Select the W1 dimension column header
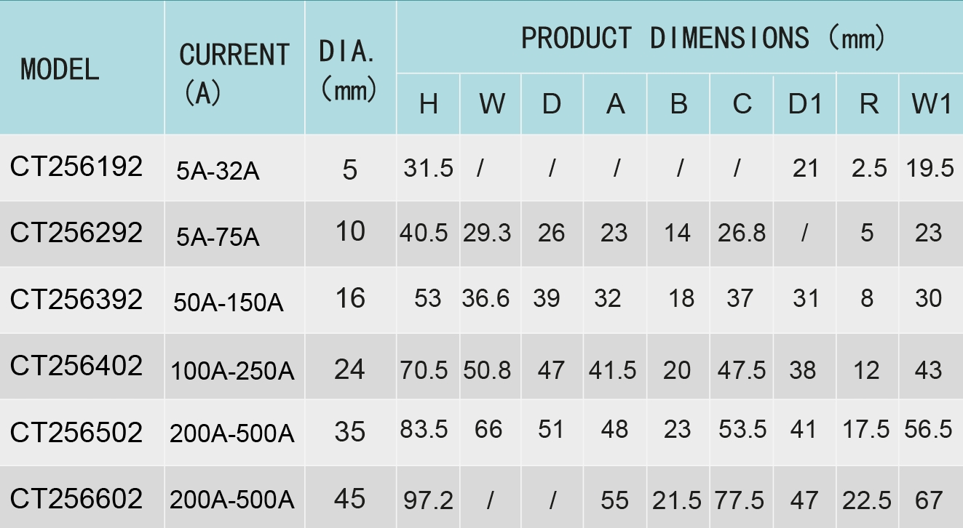Viewport: 963px width, 528px height. click(931, 105)
